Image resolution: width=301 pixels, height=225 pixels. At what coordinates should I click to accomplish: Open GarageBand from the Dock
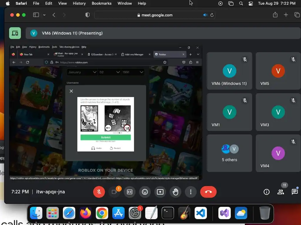click(184, 213)
